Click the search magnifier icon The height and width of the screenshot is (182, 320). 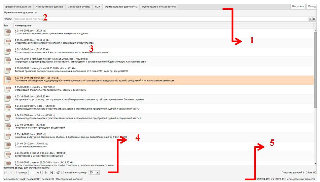coord(314,19)
